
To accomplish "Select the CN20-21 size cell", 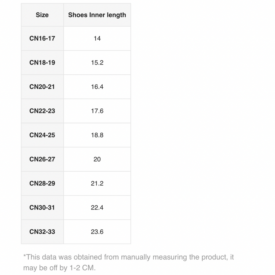I will pyautogui.click(x=42, y=87).
